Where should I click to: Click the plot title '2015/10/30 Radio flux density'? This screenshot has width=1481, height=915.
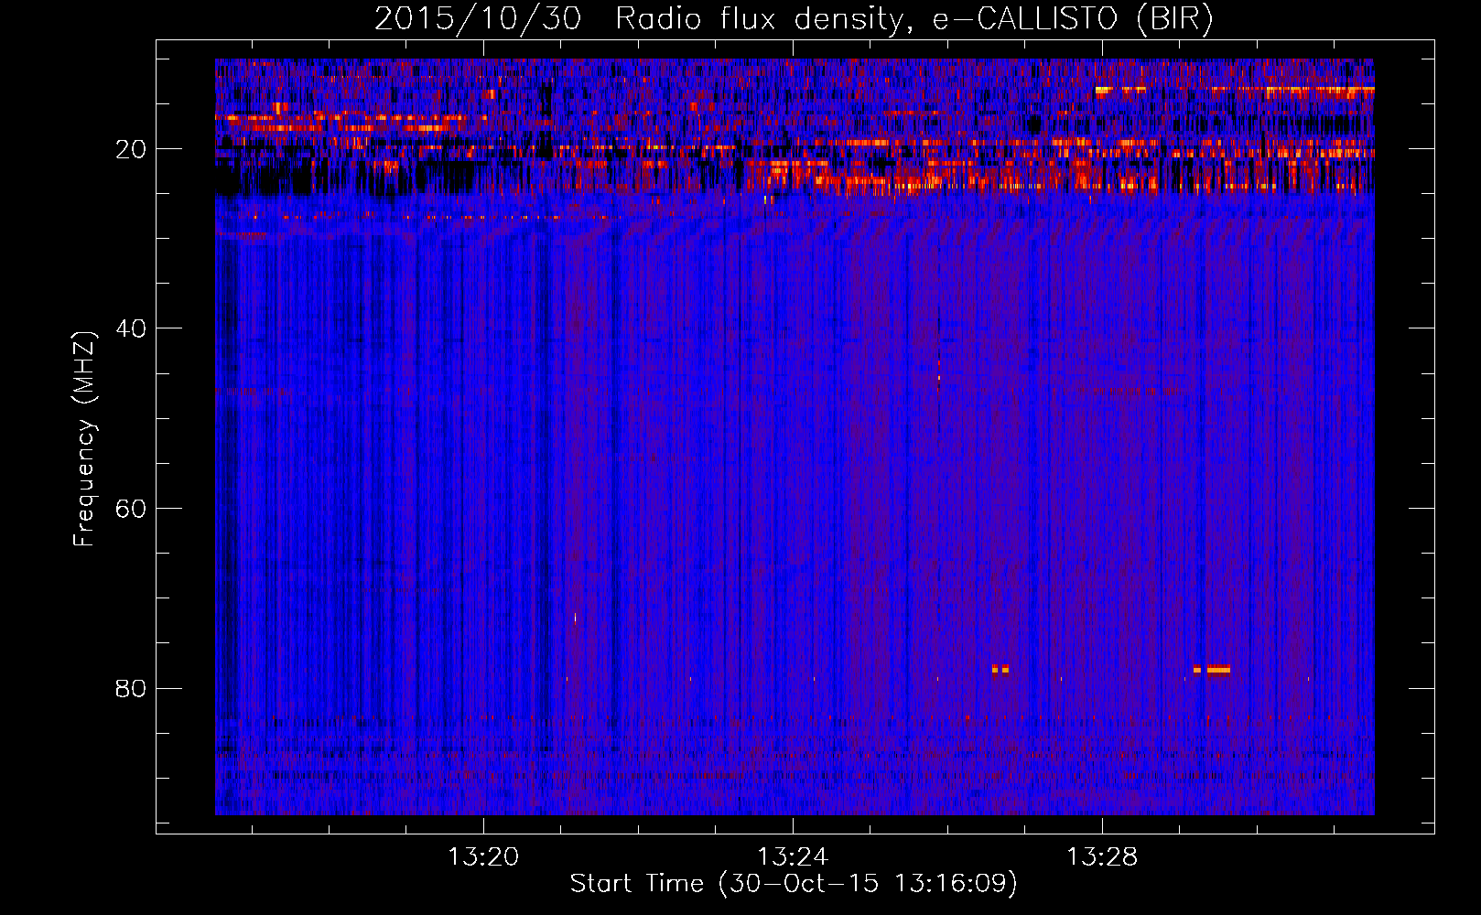point(794,18)
